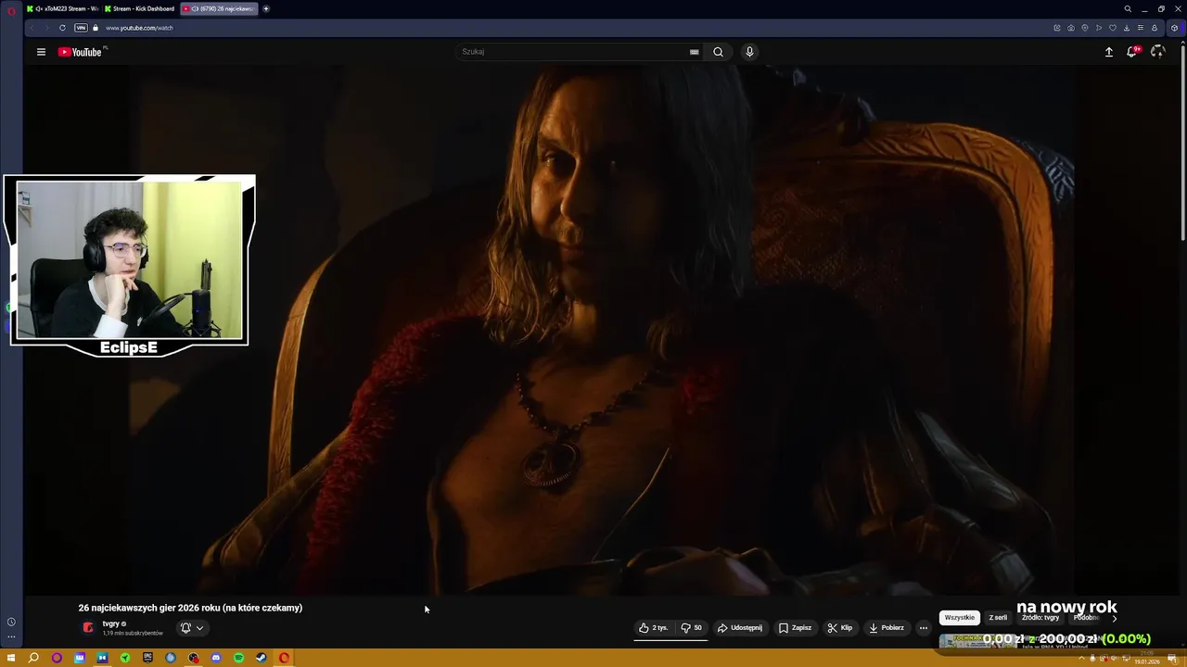Viewport: 1187px width, 667px height.
Task: Open browser tab search magnifier icon
Action: (1128, 8)
